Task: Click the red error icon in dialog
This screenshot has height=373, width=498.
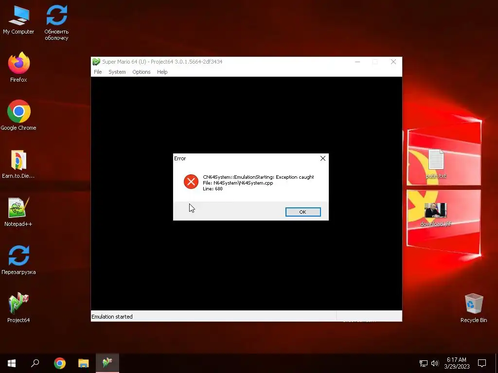Action: (191, 182)
